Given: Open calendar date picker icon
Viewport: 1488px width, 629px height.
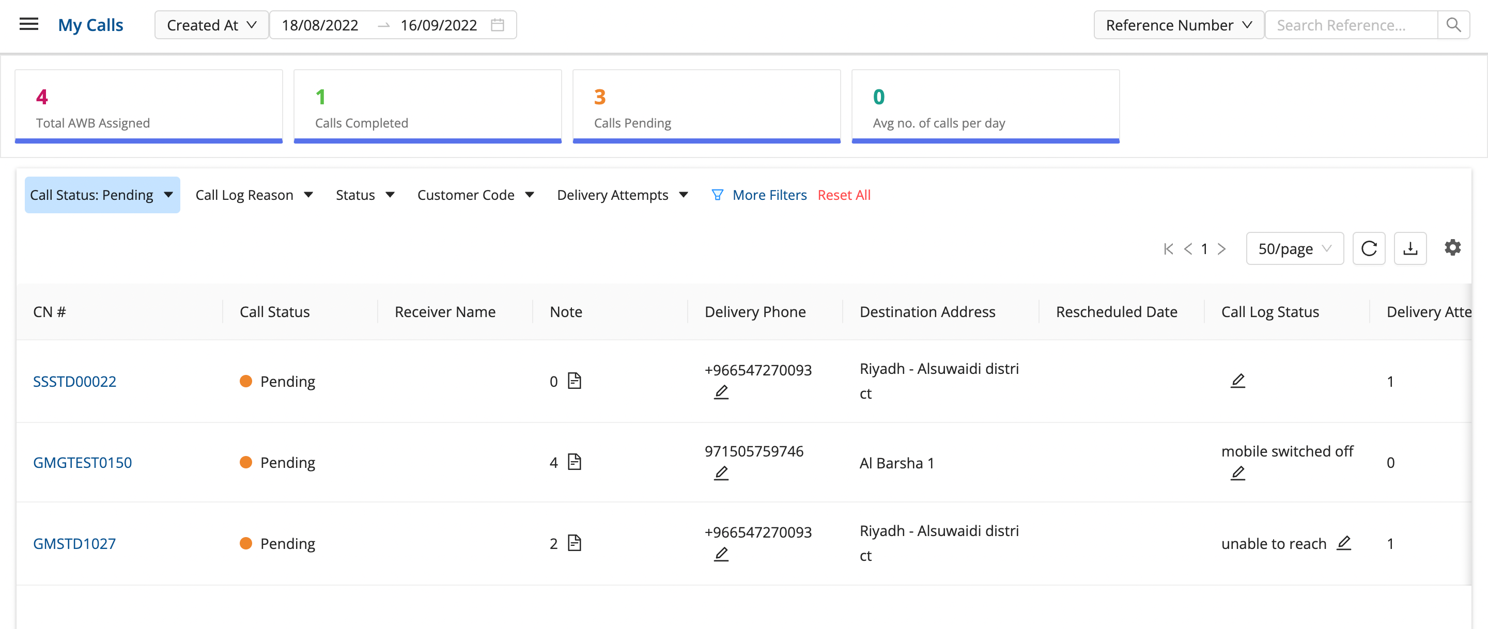Looking at the screenshot, I should [x=498, y=25].
